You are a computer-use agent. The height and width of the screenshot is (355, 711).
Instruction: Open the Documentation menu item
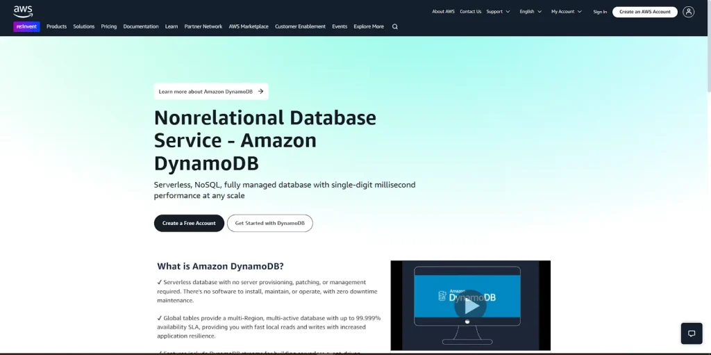[141, 27]
